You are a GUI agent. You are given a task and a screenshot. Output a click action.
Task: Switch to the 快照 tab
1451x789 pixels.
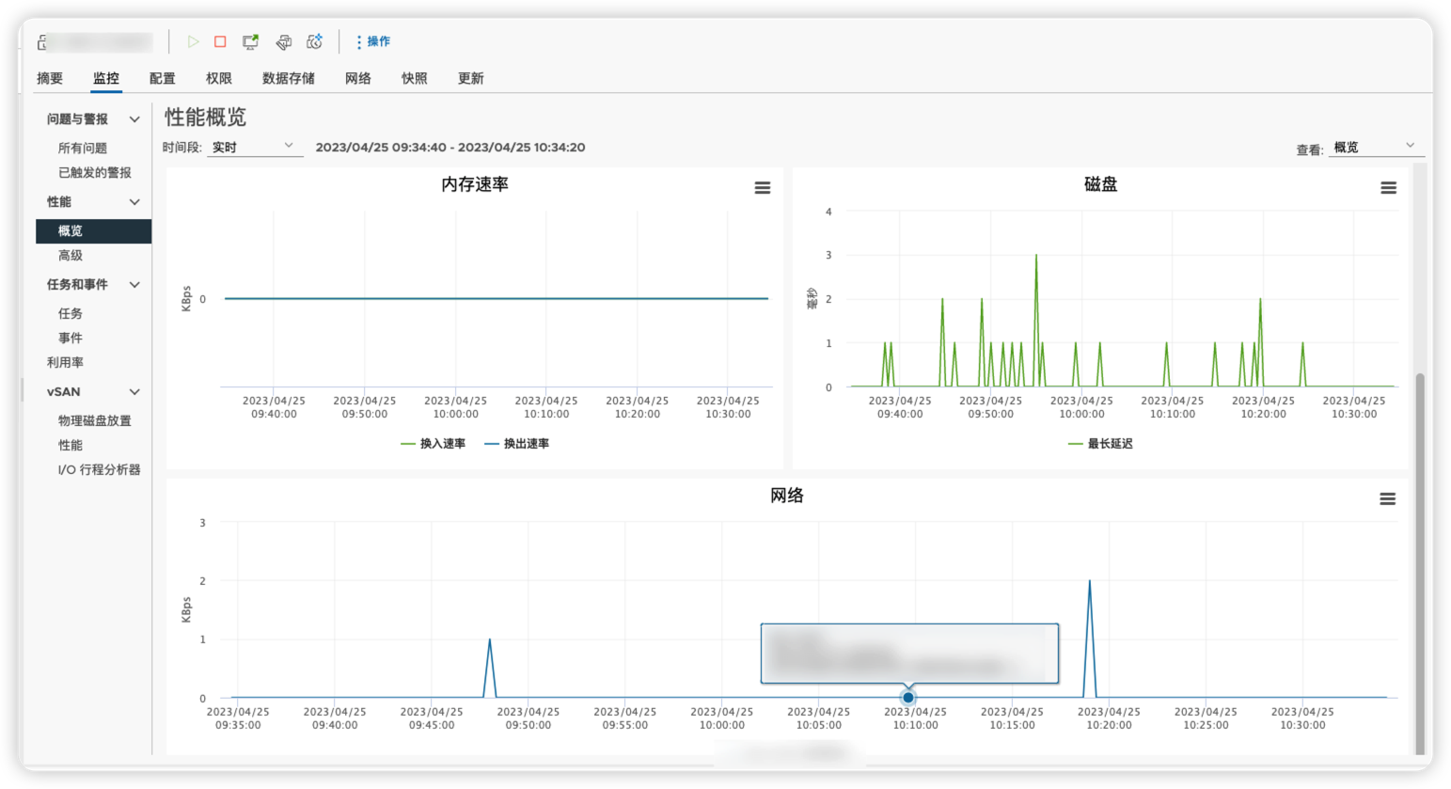tap(415, 78)
